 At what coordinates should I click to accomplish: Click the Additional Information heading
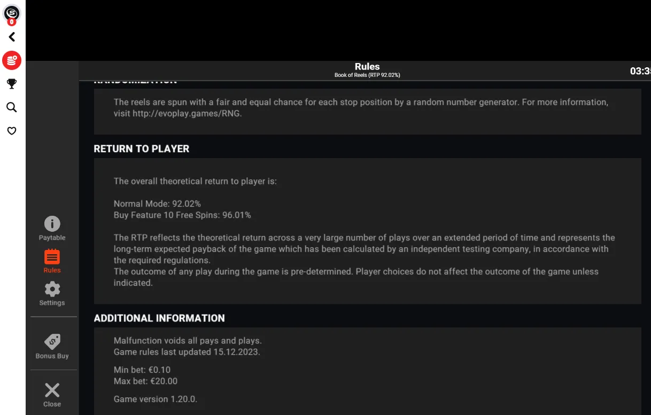point(159,318)
